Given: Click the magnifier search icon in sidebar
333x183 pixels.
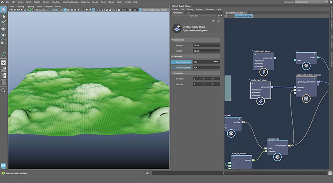Looking at the screenshot, I should pyautogui.click(x=3, y=90).
